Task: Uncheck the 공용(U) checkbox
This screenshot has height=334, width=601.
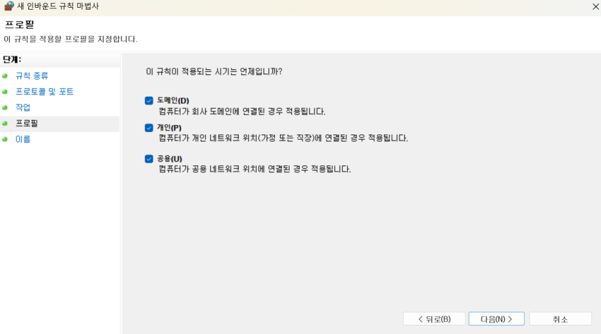Action: point(149,159)
